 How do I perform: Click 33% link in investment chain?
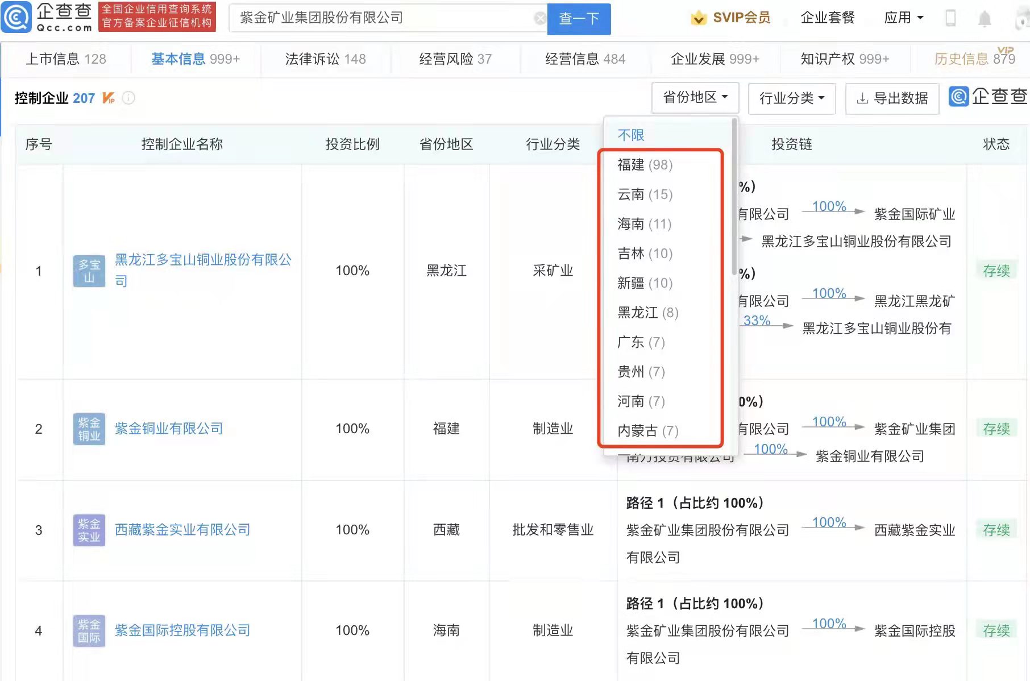(757, 321)
